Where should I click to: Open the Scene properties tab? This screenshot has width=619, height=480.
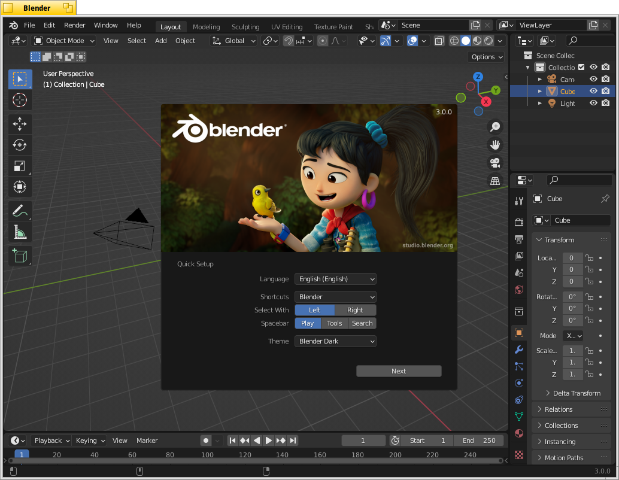pos(519,273)
